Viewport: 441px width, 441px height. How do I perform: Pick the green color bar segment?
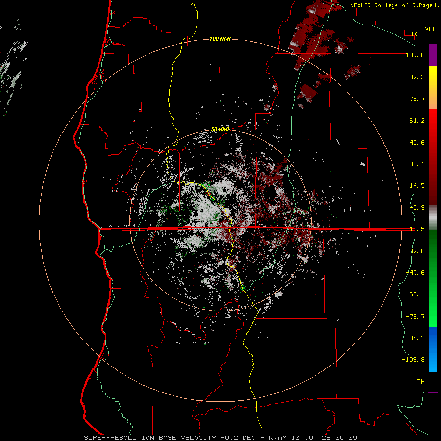(x=433, y=278)
